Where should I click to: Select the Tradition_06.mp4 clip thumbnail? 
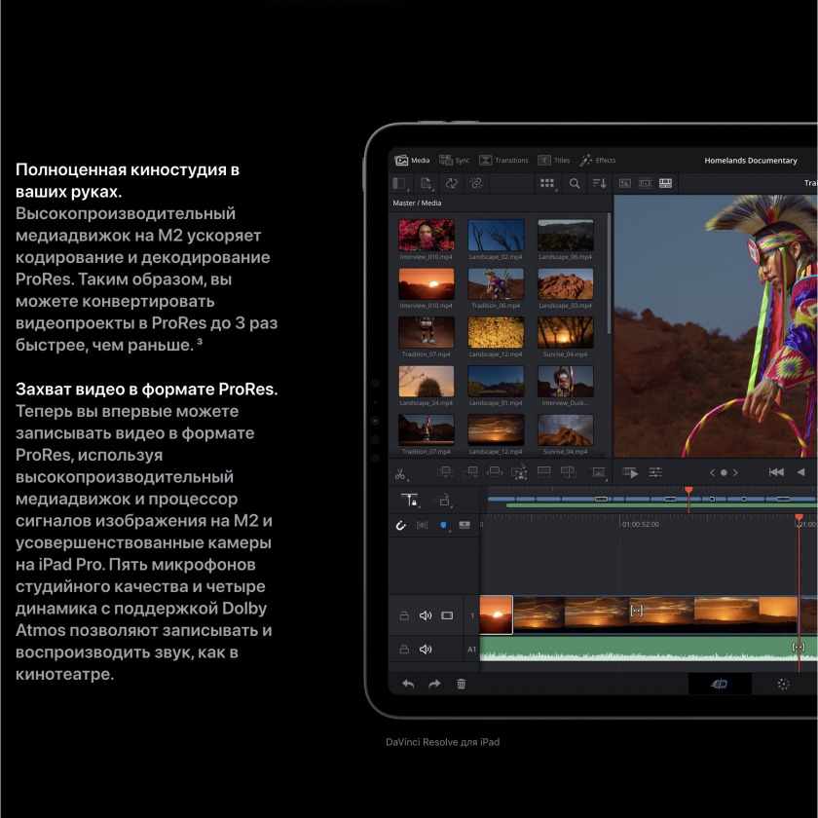coord(496,283)
